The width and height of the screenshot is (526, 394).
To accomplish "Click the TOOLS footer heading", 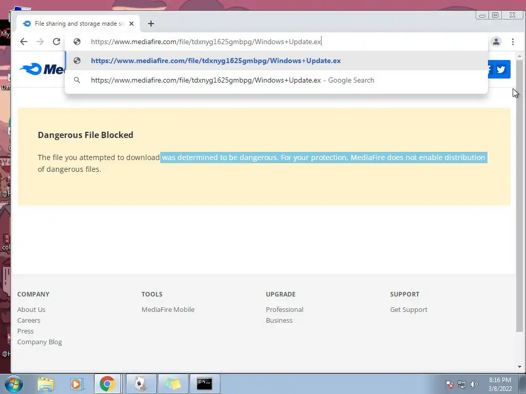I will [x=152, y=294].
